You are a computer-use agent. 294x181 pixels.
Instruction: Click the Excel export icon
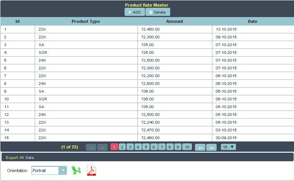click(x=77, y=171)
